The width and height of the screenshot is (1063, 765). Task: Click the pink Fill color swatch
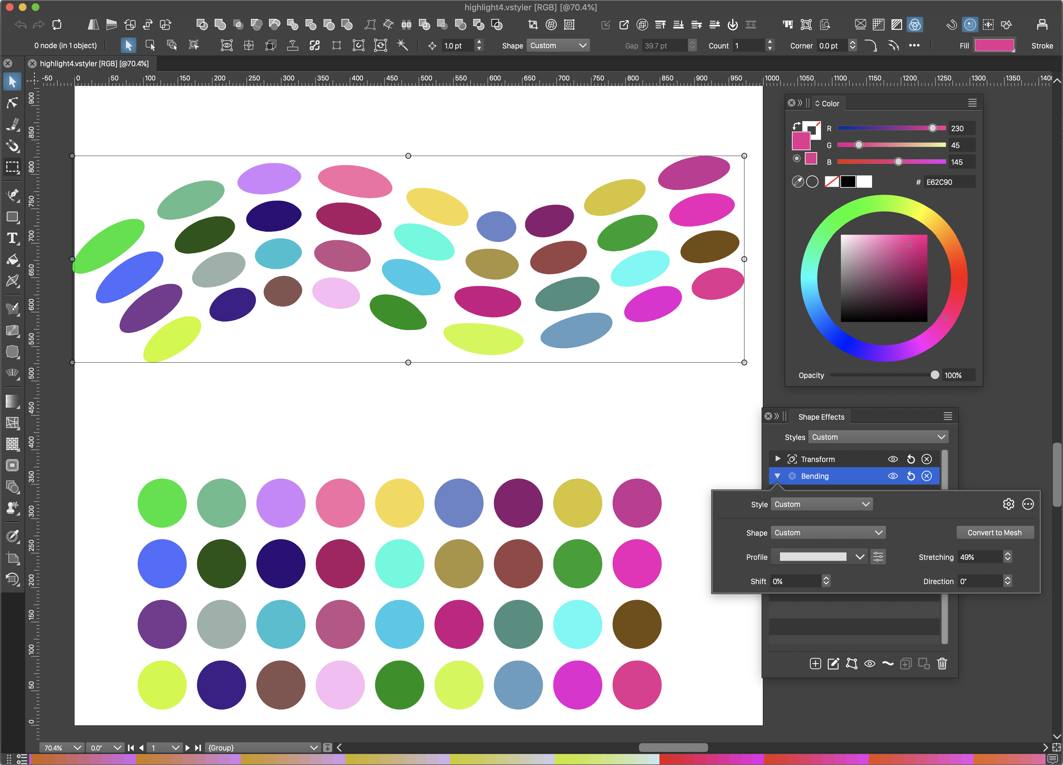point(994,46)
